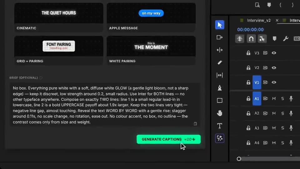
Task: Switch to Interview_v2 sequence tab
Action: pyautogui.click(x=259, y=20)
